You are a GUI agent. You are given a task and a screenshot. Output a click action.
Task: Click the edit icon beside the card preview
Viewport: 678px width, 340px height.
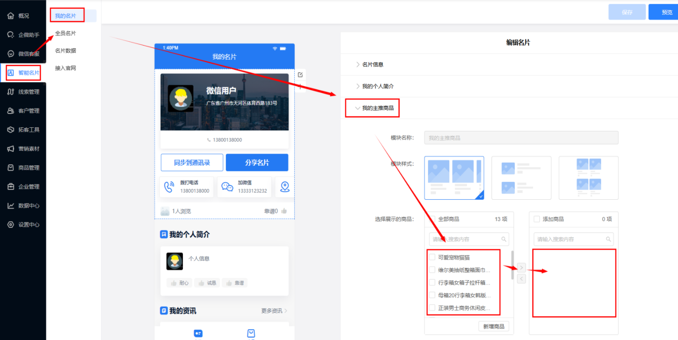pos(300,75)
